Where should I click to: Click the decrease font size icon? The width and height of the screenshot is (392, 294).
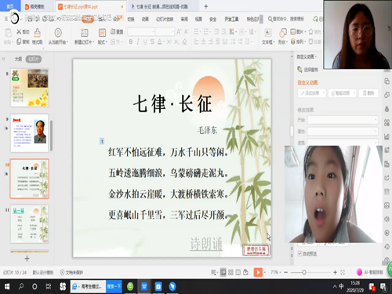[x=186, y=32]
